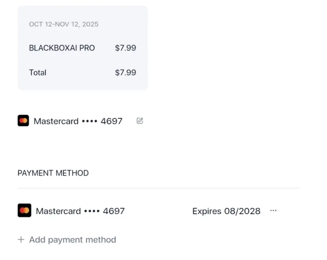This screenshot has height=260, width=327.
Task: Click the card digits 4697 in the Payment Method row
Action: point(114,211)
